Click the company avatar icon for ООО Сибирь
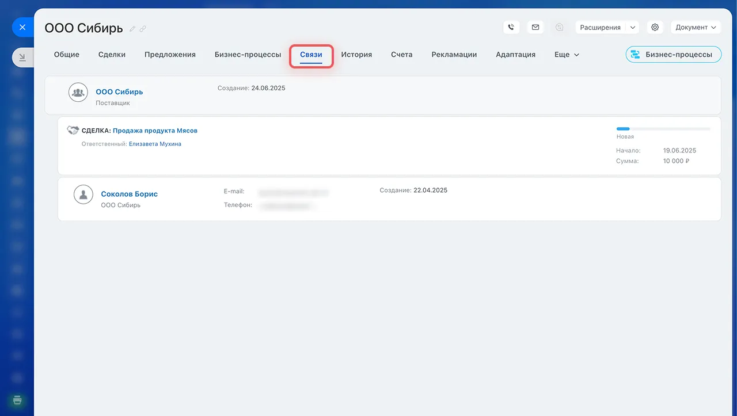Image resolution: width=737 pixels, height=416 pixels. [78, 92]
